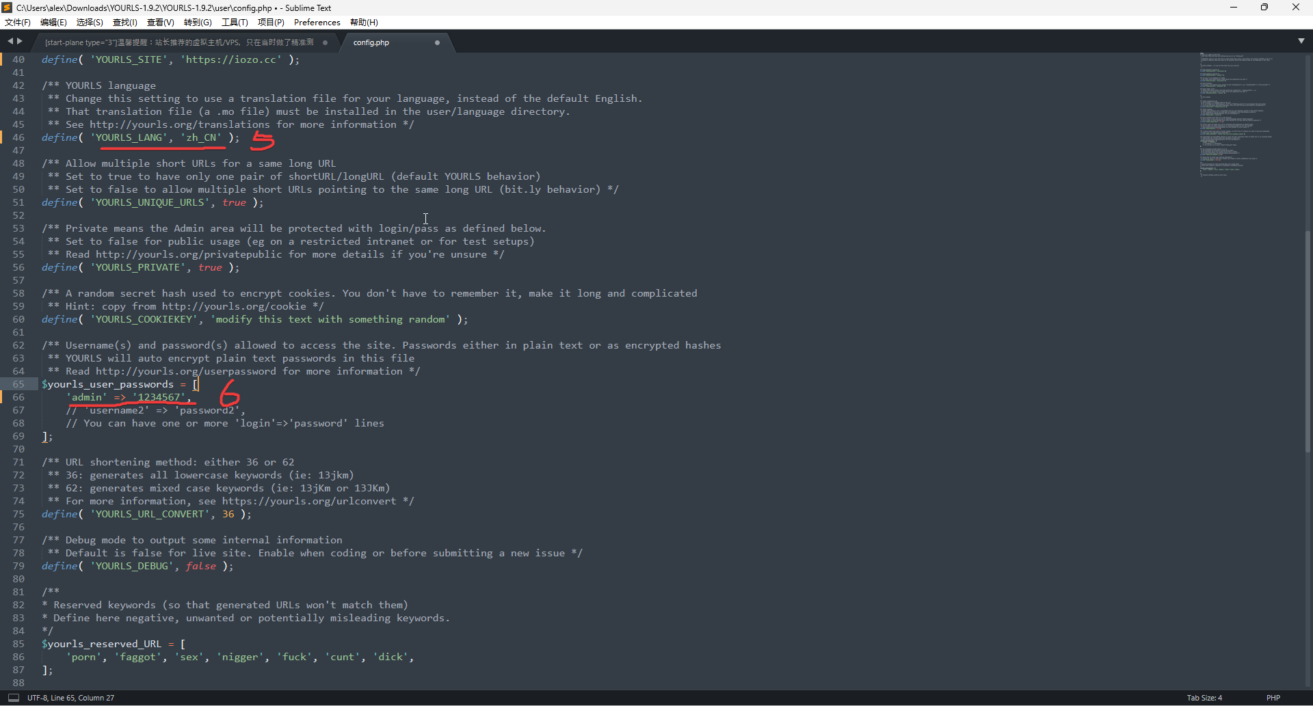
Task: Click the vertical scrollbar of the editor
Action: 1308,342
